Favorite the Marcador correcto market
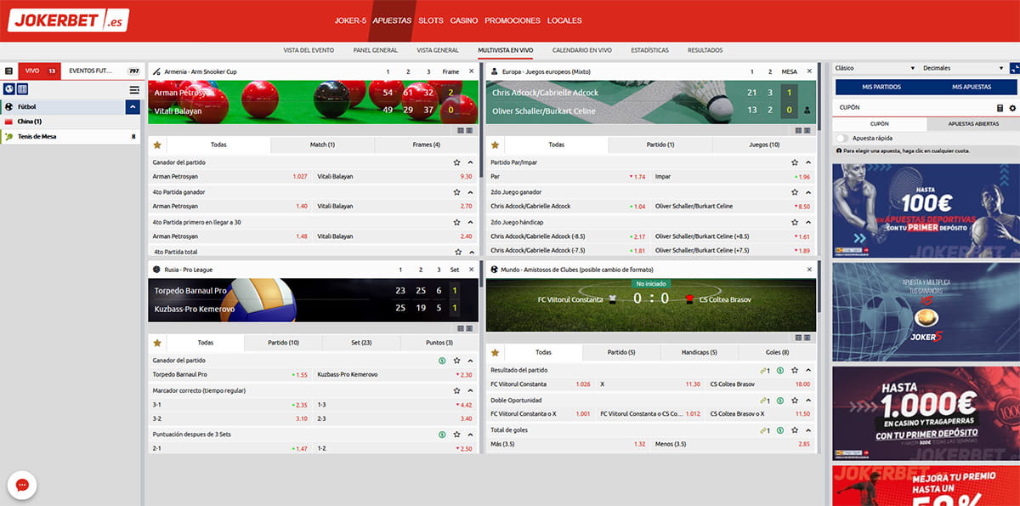 click(x=456, y=389)
